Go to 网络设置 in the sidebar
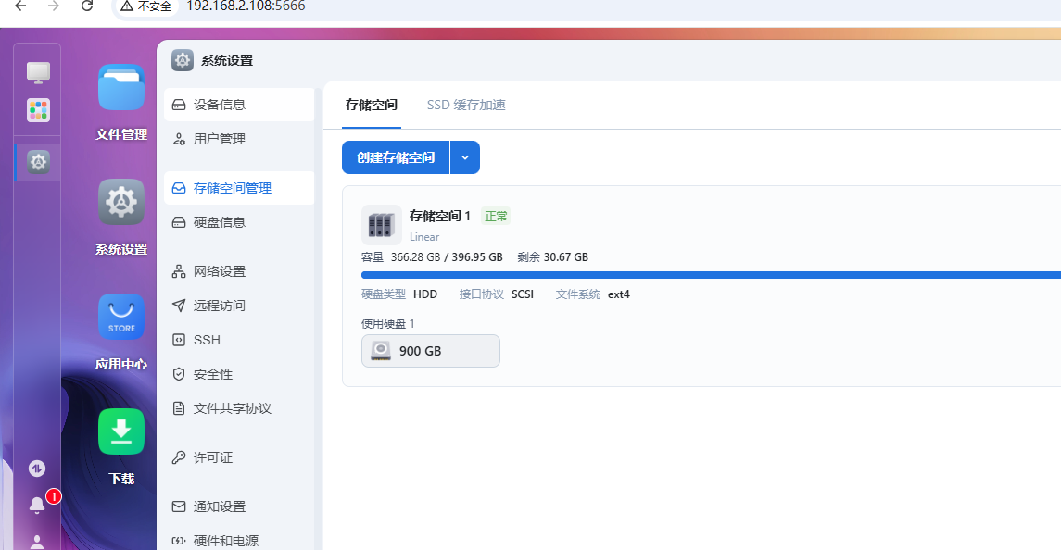The width and height of the screenshot is (1061, 550). 220,271
